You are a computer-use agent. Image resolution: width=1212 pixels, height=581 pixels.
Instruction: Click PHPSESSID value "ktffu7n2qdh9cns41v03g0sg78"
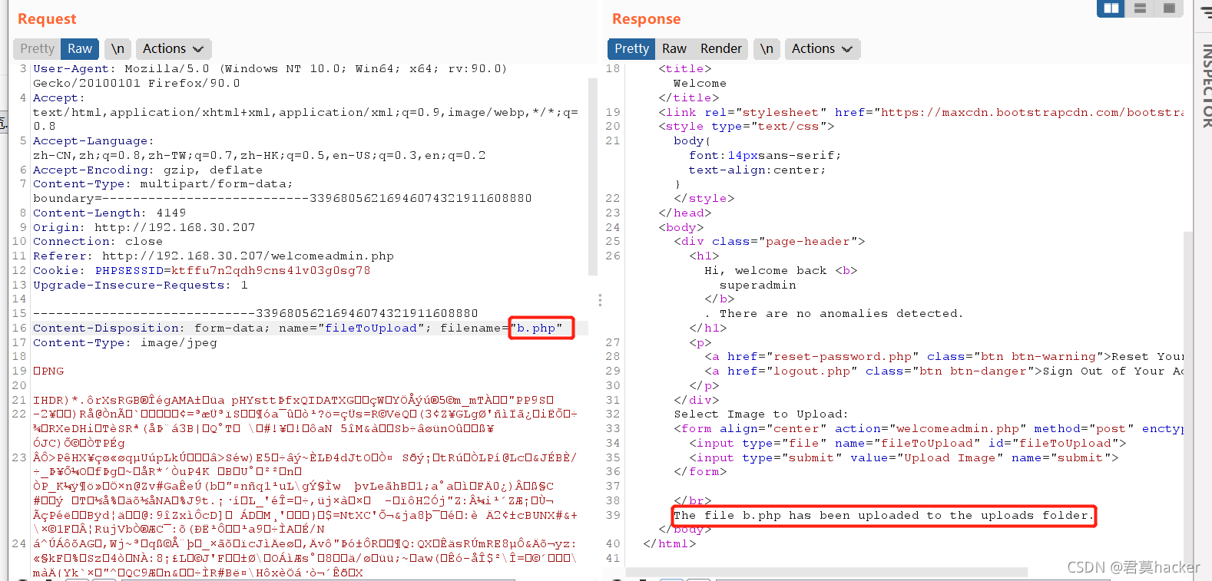[x=270, y=271]
